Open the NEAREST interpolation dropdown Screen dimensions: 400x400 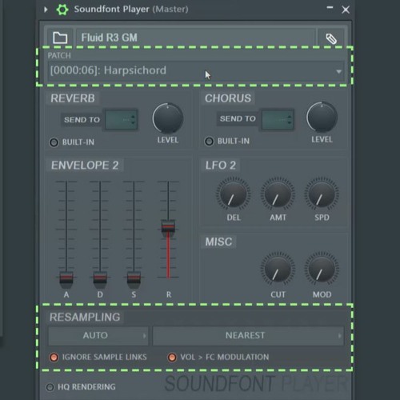tap(248, 336)
